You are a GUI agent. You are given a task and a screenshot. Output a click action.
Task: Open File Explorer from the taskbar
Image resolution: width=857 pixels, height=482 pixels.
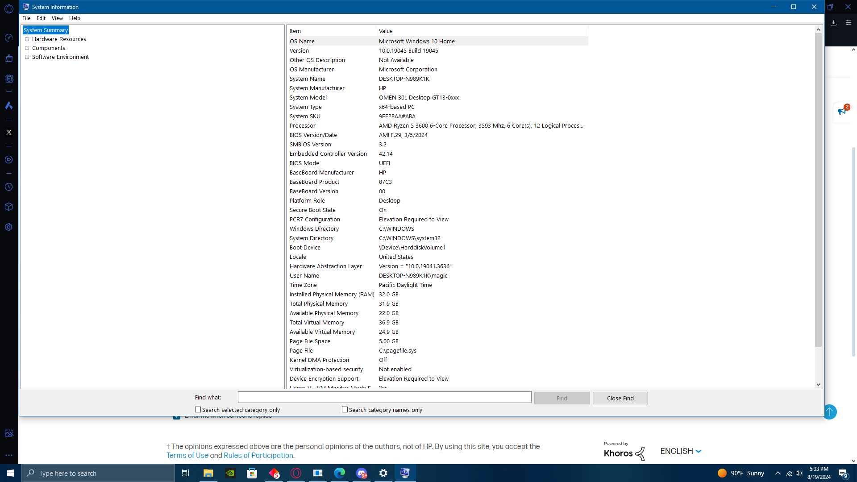click(208, 473)
